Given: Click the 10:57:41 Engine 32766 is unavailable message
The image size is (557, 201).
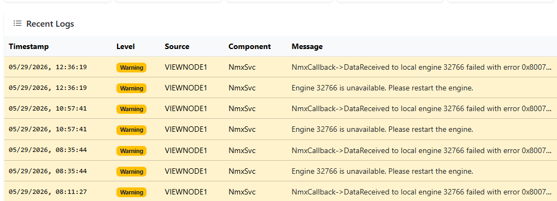Looking at the screenshot, I should click(382, 130).
